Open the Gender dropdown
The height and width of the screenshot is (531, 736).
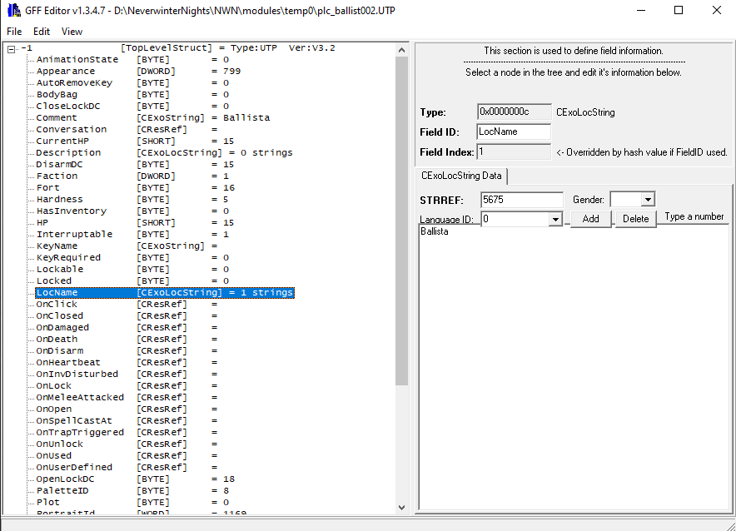(648, 200)
